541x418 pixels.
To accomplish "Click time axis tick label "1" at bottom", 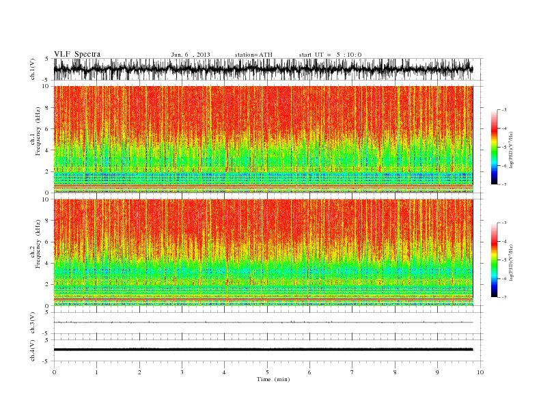I will (96, 372).
